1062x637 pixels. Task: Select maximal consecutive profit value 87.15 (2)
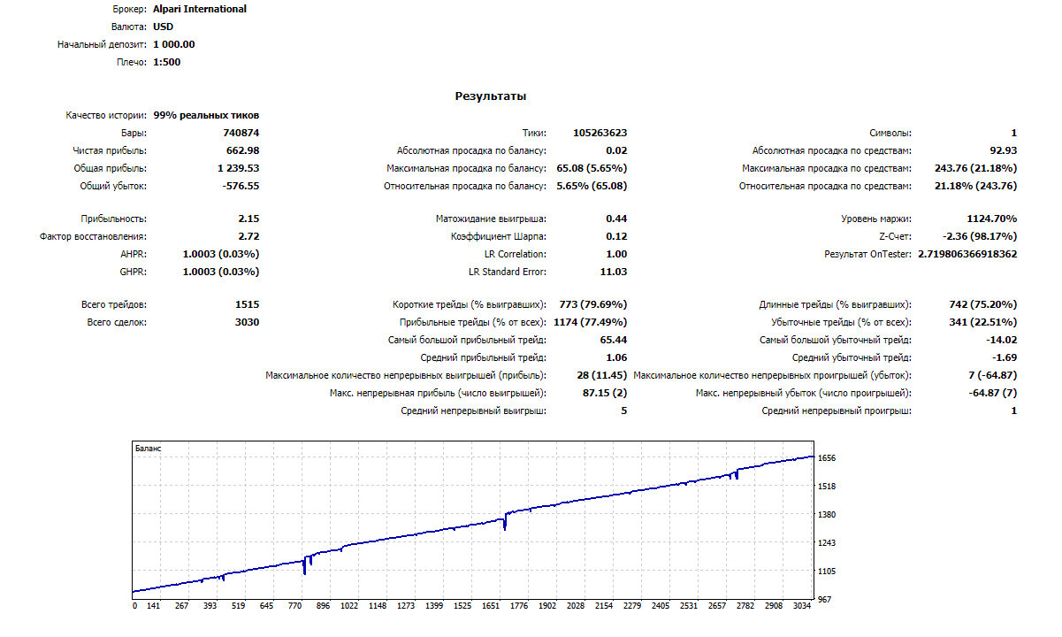[x=606, y=393]
